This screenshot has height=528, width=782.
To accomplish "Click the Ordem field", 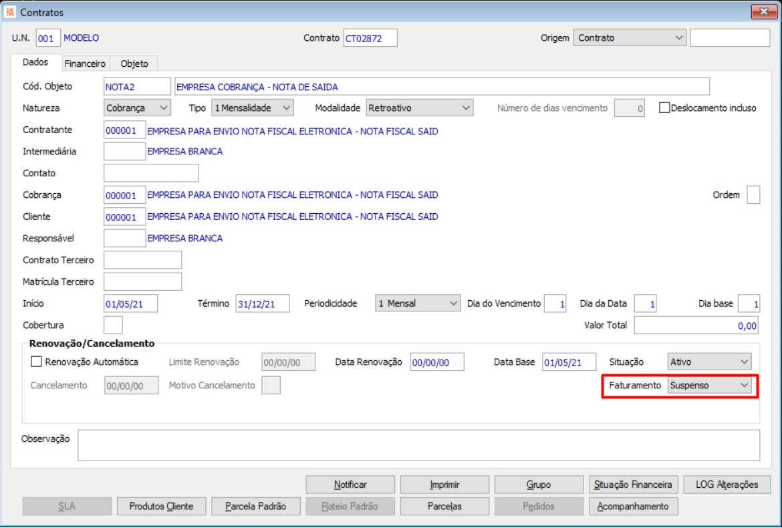I will point(753,195).
